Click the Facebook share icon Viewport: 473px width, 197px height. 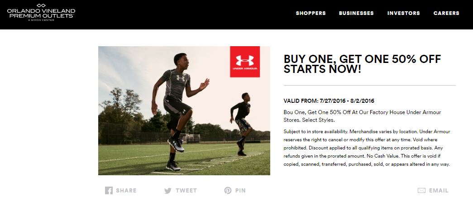pyautogui.click(x=109, y=191)
